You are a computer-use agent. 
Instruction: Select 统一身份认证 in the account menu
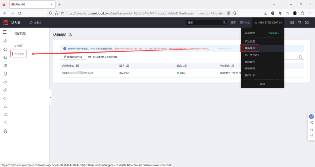252,55
